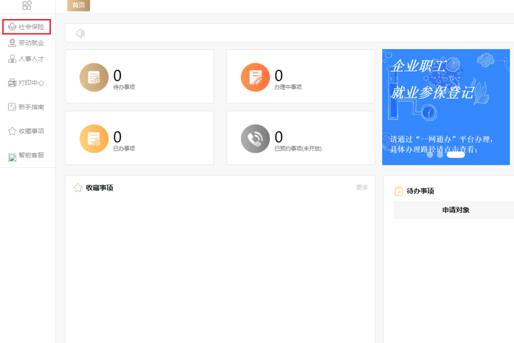The image size is (514, 343).
Task: Click the 更多 link in the favorites panel
Action: (x=362, y=187)
